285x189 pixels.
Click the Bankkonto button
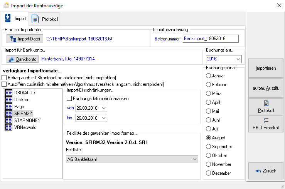tap(22, 59)
